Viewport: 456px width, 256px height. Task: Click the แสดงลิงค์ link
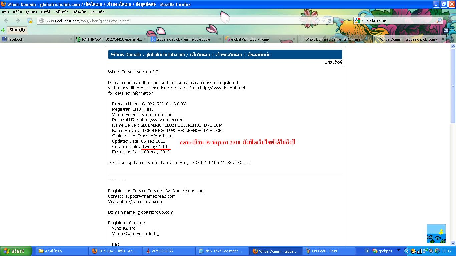coord(333,62)
